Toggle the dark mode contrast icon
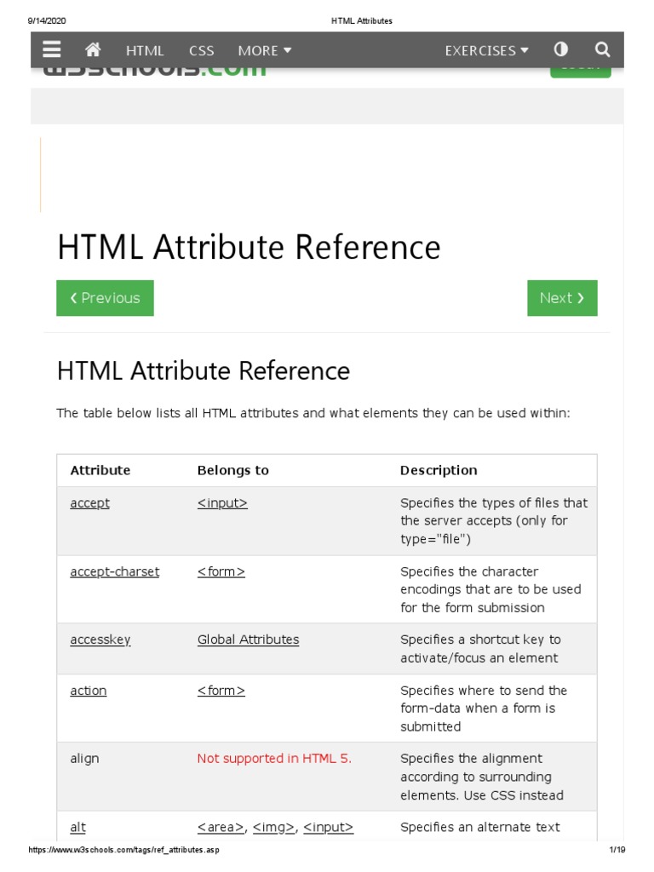Viewport: 654px width, 872px height. pyautogui.click(x=561, y=49)
